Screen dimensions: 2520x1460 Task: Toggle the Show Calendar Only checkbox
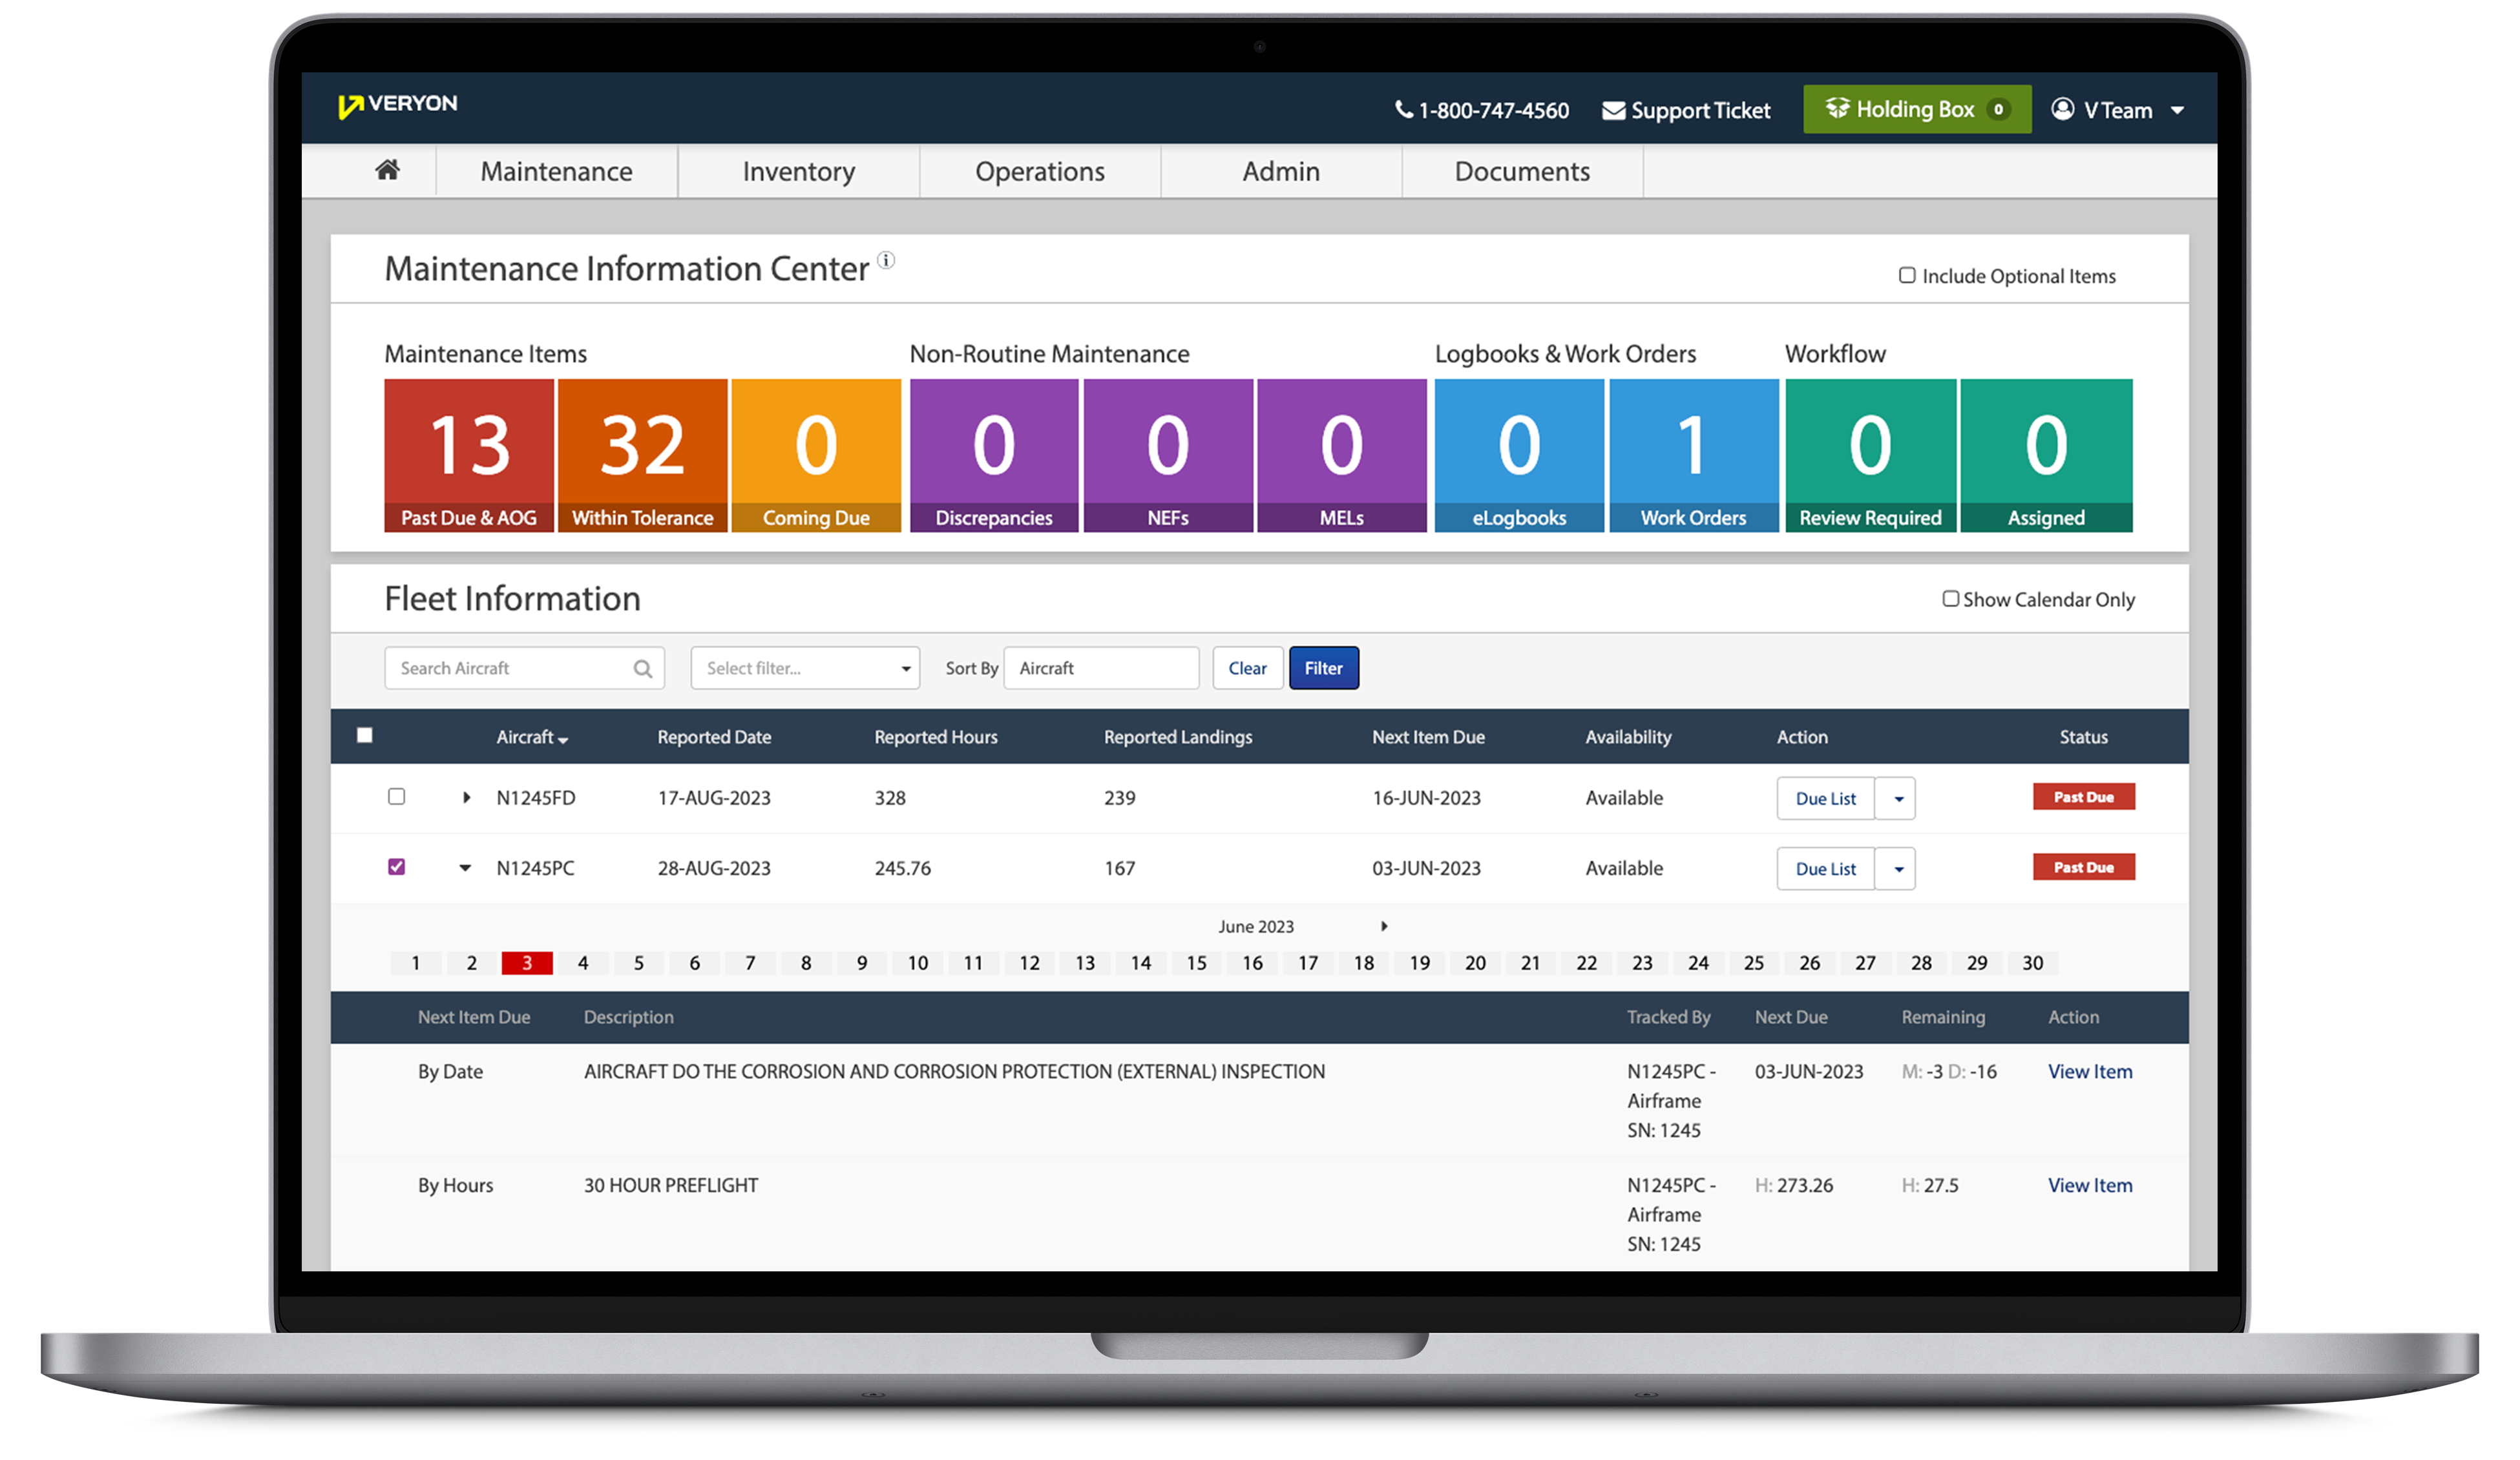pyautogui.click(x=1950, y=599)
